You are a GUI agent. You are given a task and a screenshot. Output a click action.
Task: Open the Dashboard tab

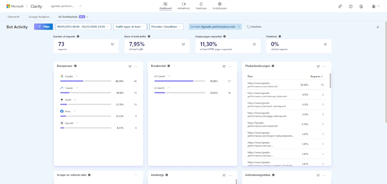coord(165,6)
